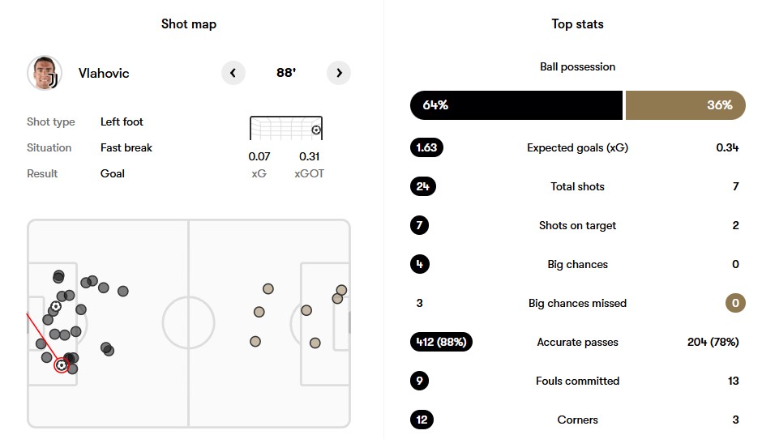
Task: Select the topmost dark shot marker in the left box
Action: [x=58, y=276]
